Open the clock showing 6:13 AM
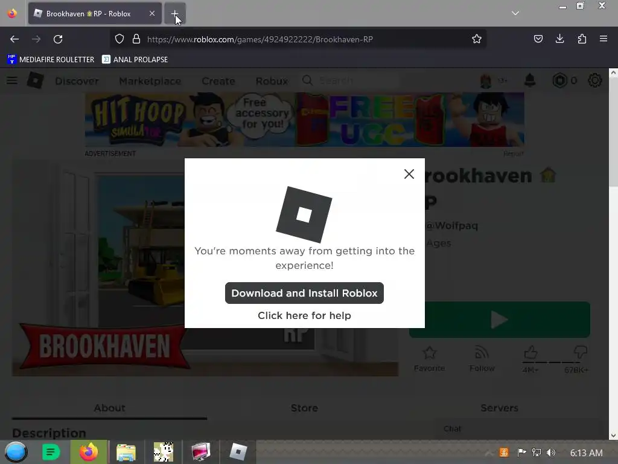The image size is (618, 464). tap(586, 453)
